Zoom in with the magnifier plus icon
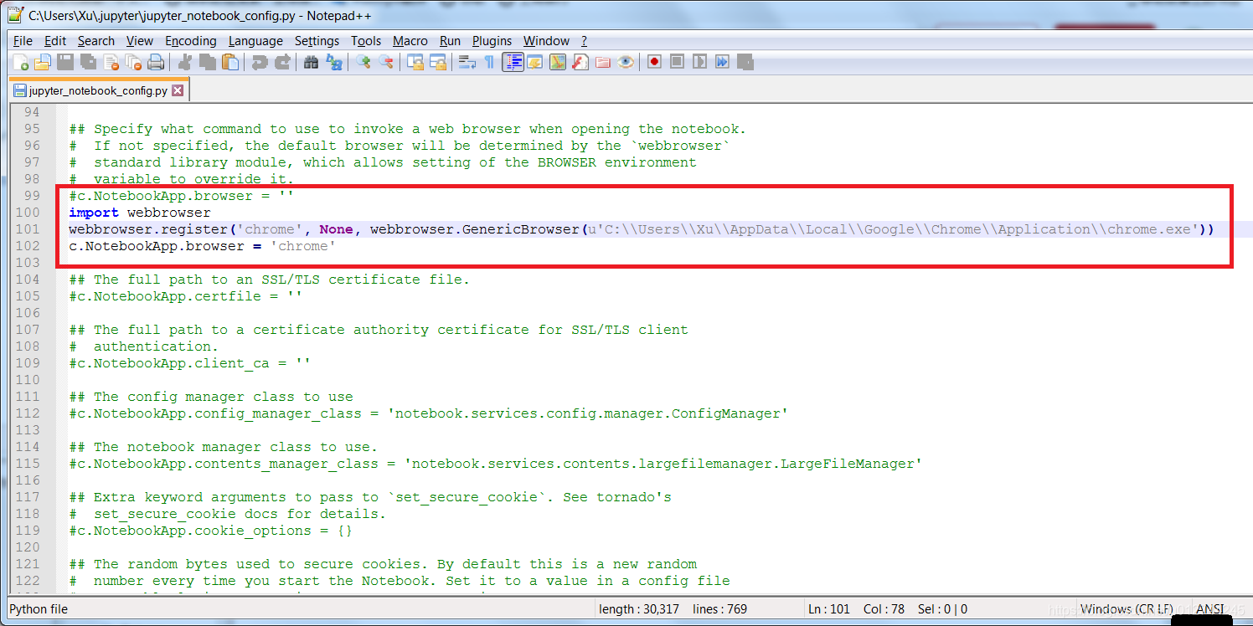 click(x=363, y=62)
